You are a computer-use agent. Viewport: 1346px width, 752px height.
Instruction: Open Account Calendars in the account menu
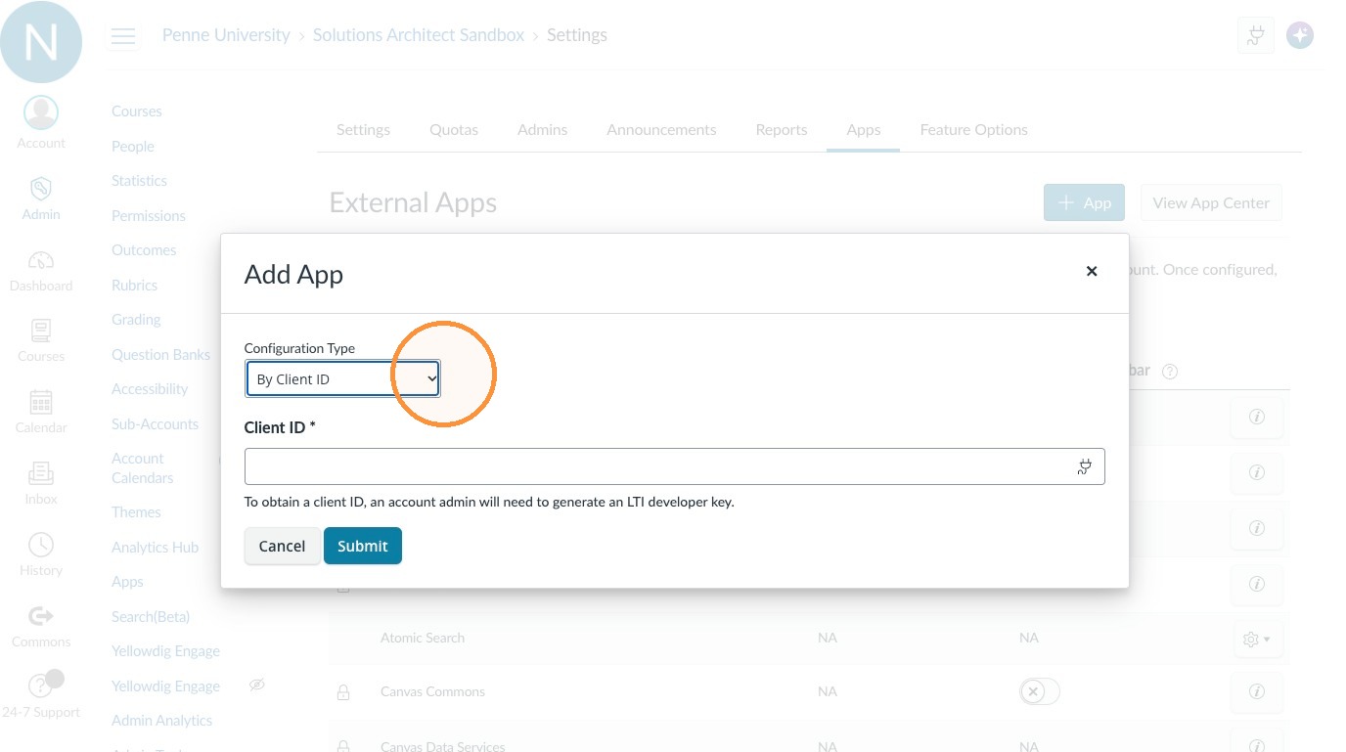tap(143, 467)
